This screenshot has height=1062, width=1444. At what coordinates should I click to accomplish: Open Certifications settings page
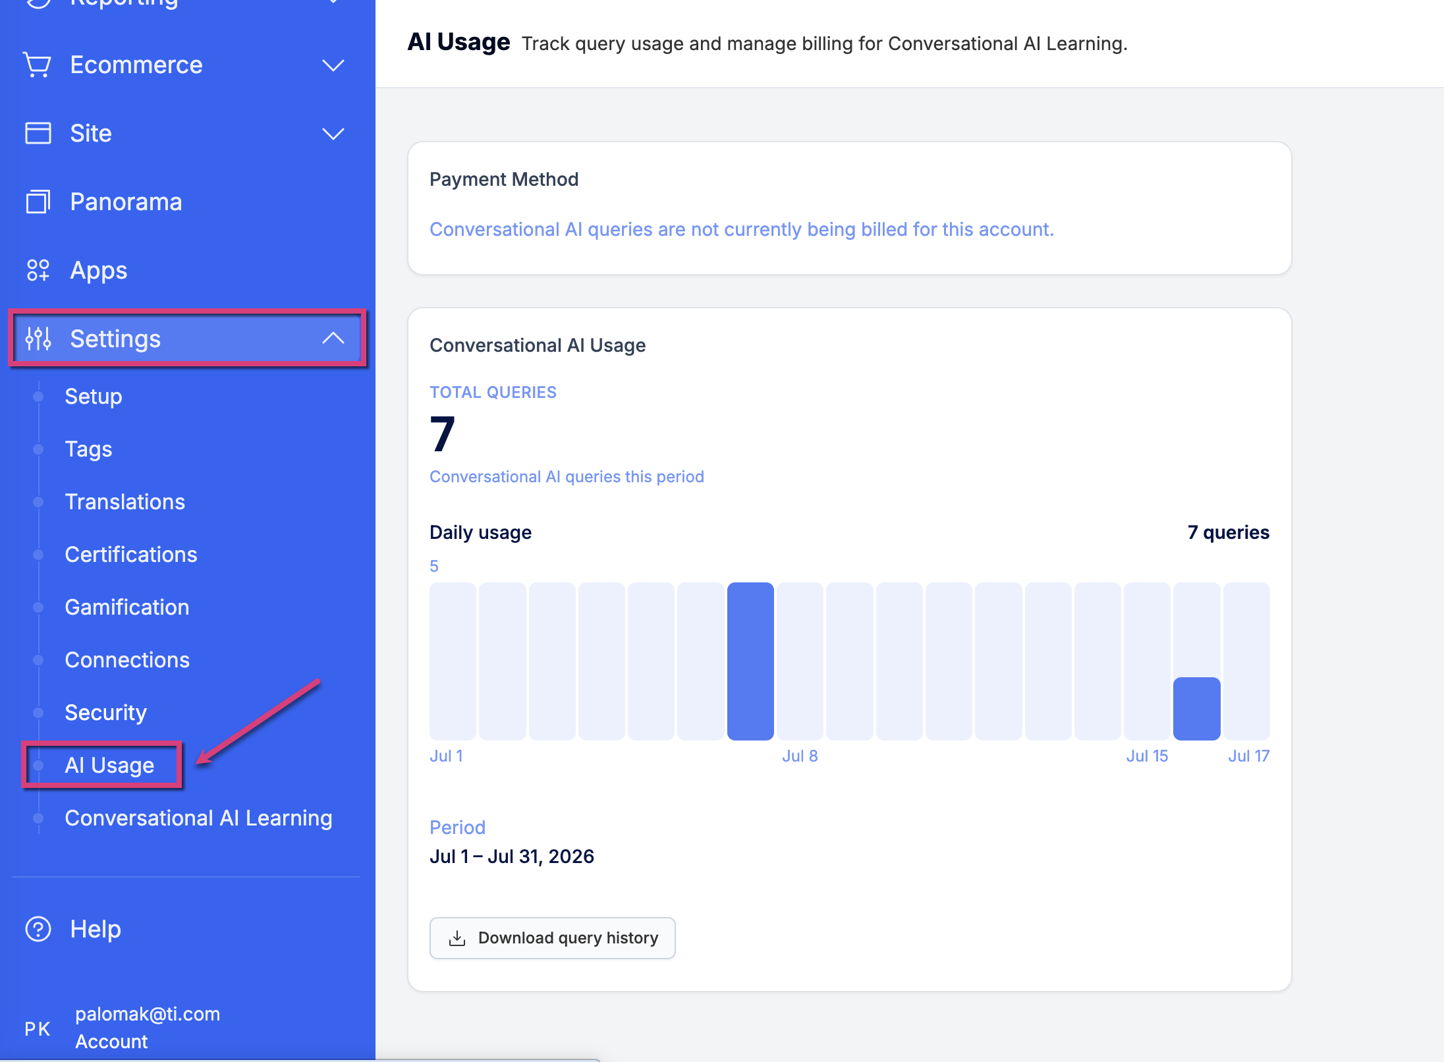[131, 555]
